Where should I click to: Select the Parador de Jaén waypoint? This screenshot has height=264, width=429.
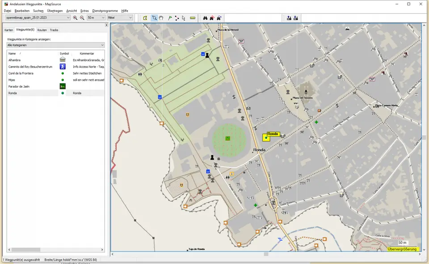[56, 86]
